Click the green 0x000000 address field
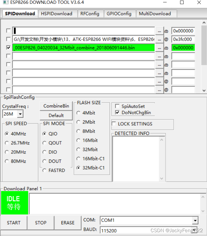 coord(183,48)
